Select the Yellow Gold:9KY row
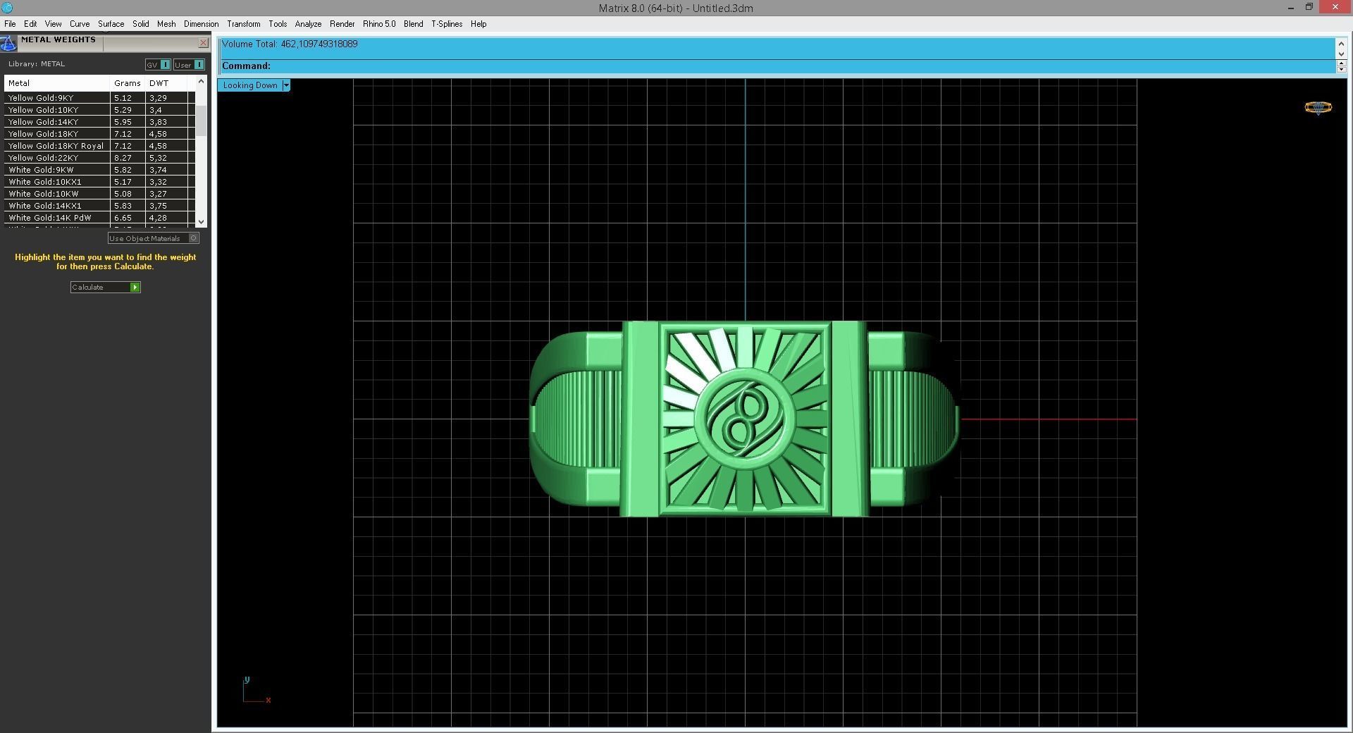 (x=99, y=98)
